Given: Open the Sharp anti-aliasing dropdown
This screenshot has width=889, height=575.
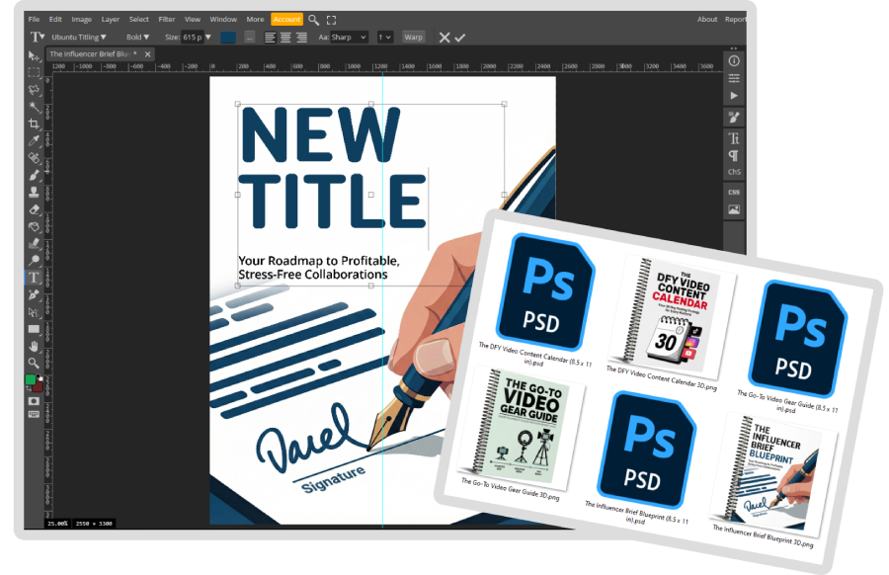Looking at the screenshot, I should [x=349, y=38].
